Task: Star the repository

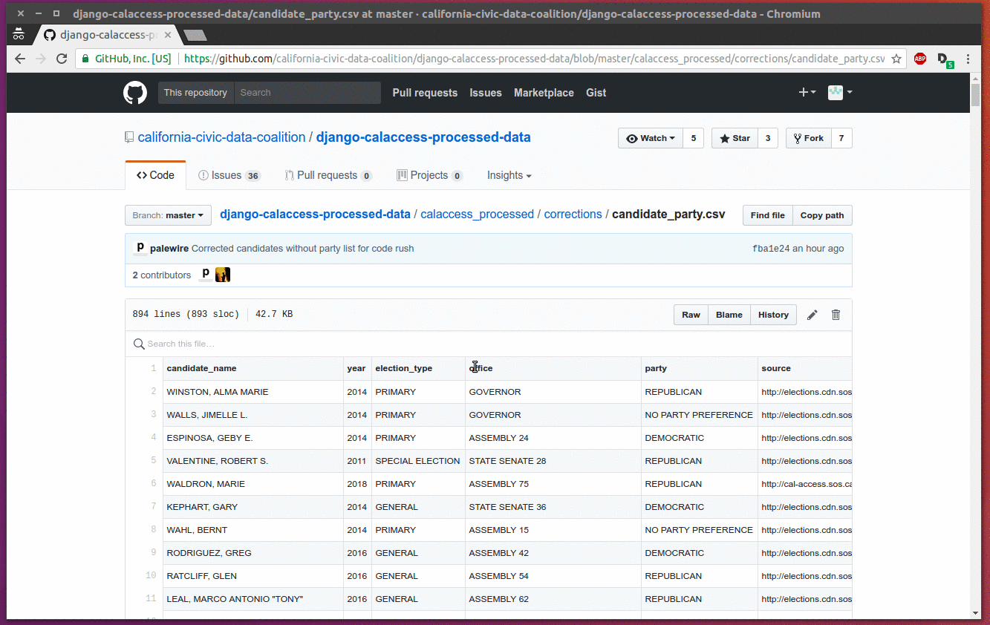Action: [x=734, y=138]
